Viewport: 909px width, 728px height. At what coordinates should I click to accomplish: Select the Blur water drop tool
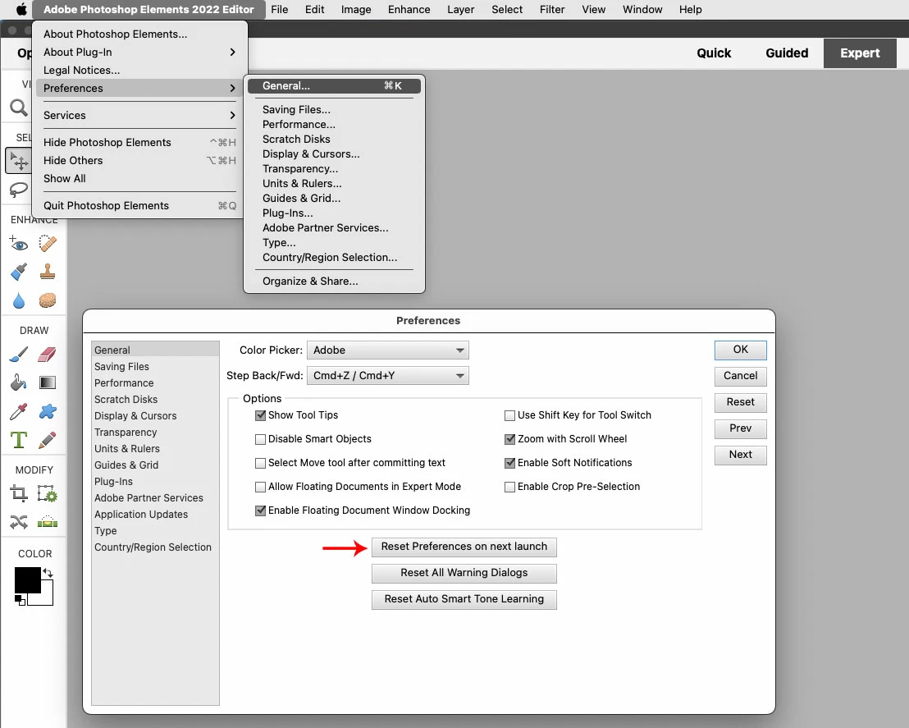tap(19, 300)
